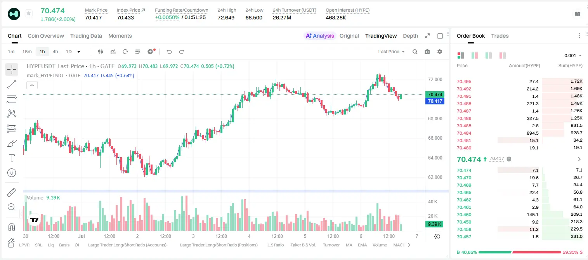The width and height of the screenshot is (588, 260).
Task: Select the trend line drawing tool
Action: click(x=12, y=84)
